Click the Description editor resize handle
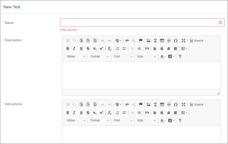The image size is (228, 144). coord(218,93)
